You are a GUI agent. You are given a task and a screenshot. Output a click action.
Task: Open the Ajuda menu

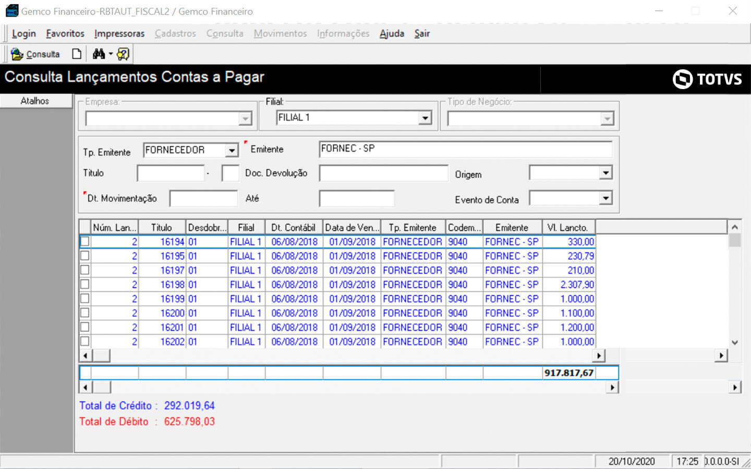tap(392, 34)
